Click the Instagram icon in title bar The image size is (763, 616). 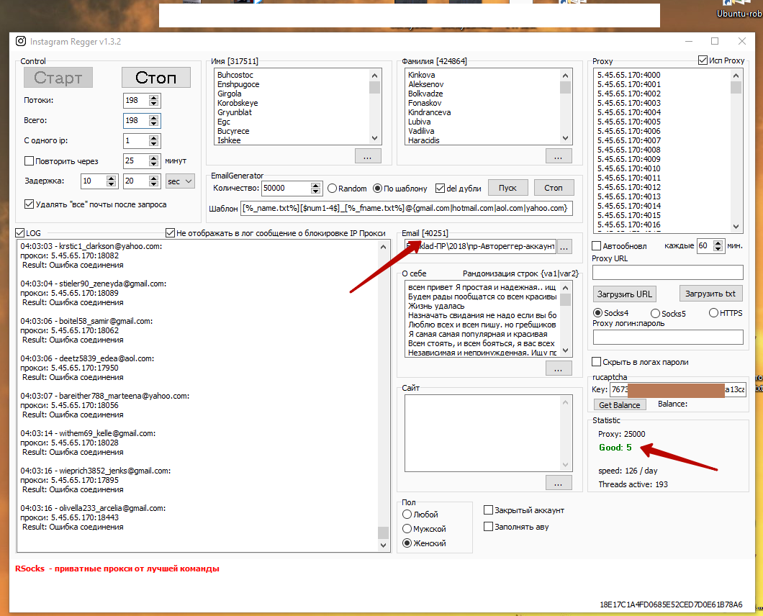pos(21,42)
